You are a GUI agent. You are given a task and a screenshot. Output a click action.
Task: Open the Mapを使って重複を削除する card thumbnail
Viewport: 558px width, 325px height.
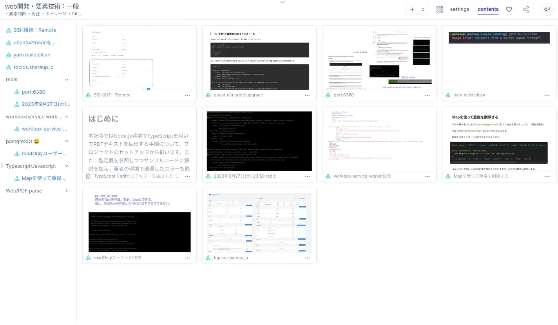(499, 139)
